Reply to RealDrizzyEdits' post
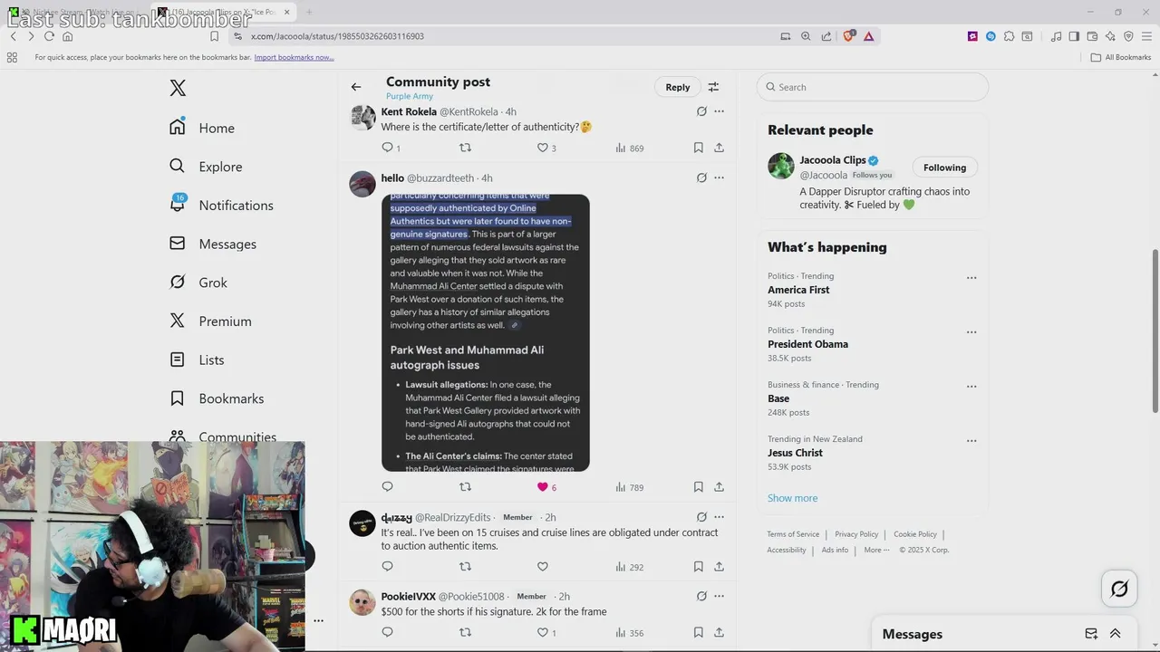The image size is (1160, 652). point(388,567)
